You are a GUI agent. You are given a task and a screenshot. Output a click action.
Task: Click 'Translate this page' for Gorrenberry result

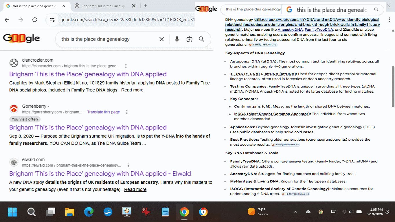(x=103, y=112)
